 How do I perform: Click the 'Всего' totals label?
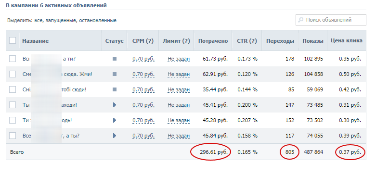[17, 152]
